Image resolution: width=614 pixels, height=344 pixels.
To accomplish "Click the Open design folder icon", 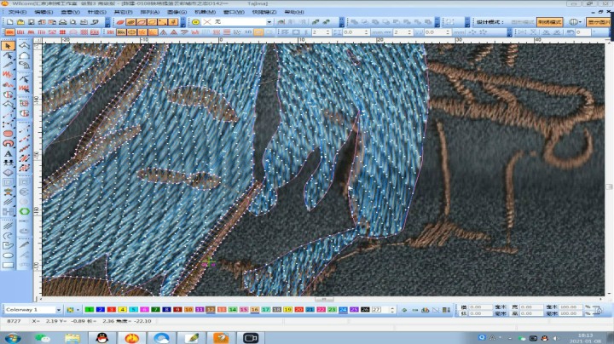I will (x=20, y=22).
